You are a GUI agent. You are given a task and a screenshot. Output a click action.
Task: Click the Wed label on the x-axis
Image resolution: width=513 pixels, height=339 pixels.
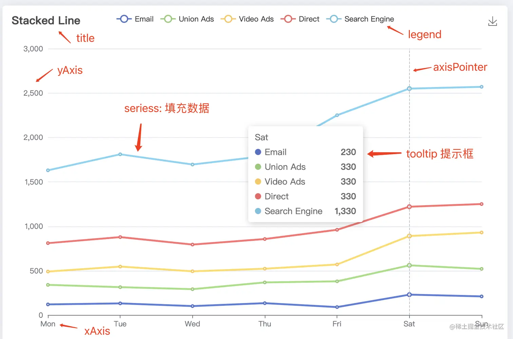pos(192,324)
